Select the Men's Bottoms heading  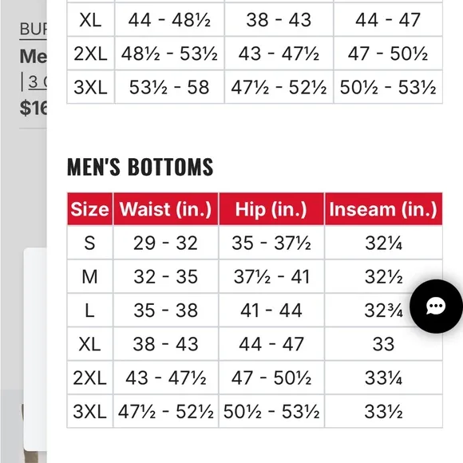tap(140, 167)
